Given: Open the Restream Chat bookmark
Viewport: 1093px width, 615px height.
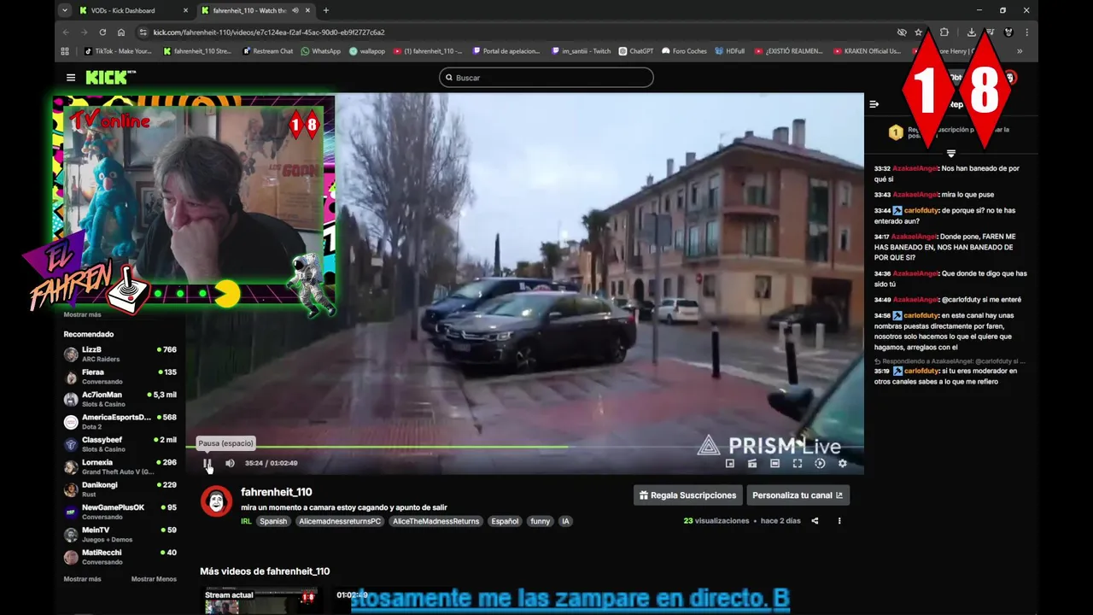Looking at the screenshot, I should coord(267,51).
